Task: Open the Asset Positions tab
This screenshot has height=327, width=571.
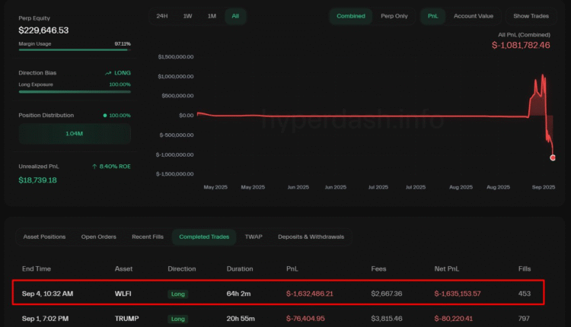Action: 44,237
